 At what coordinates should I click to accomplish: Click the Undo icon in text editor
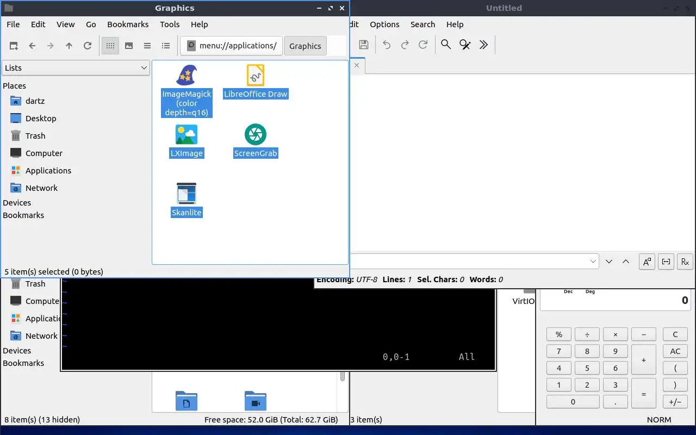pos(387,45)
